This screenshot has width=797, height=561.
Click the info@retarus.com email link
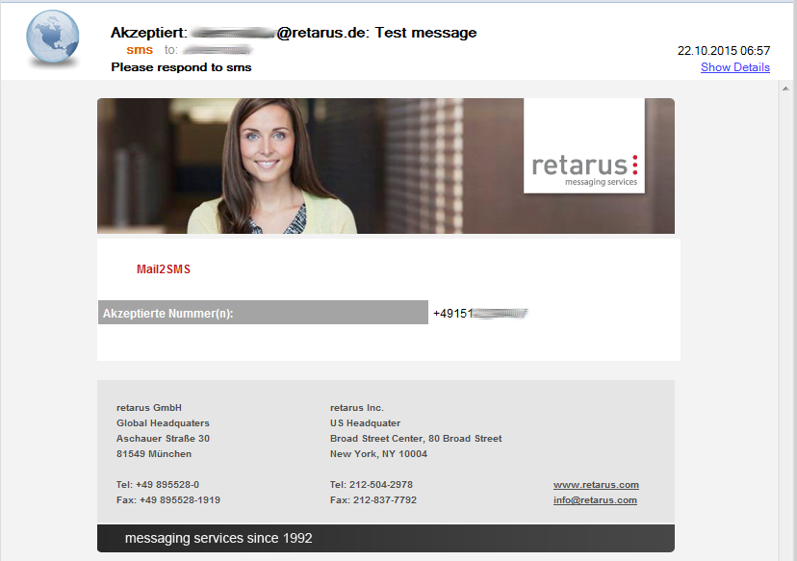pos(595,500)
